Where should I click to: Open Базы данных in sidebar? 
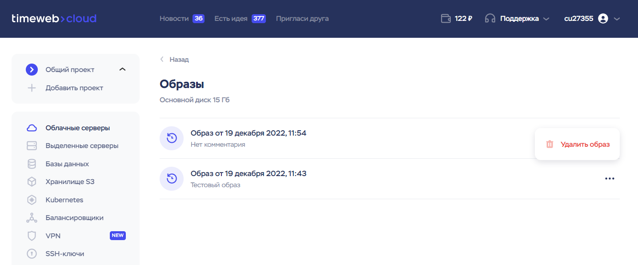tap(67, 164)
